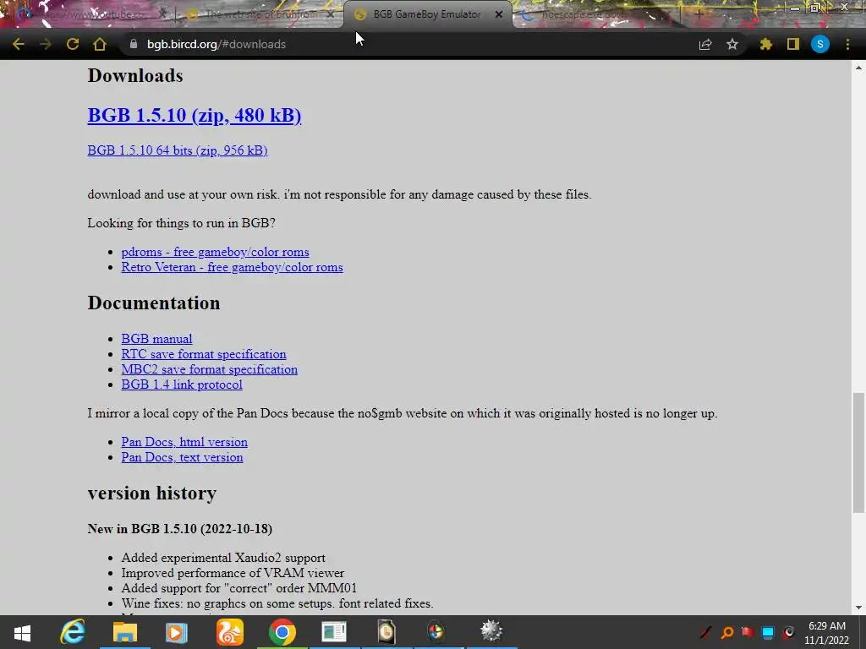
Task: View site security lock info
Action: point(133,44)
